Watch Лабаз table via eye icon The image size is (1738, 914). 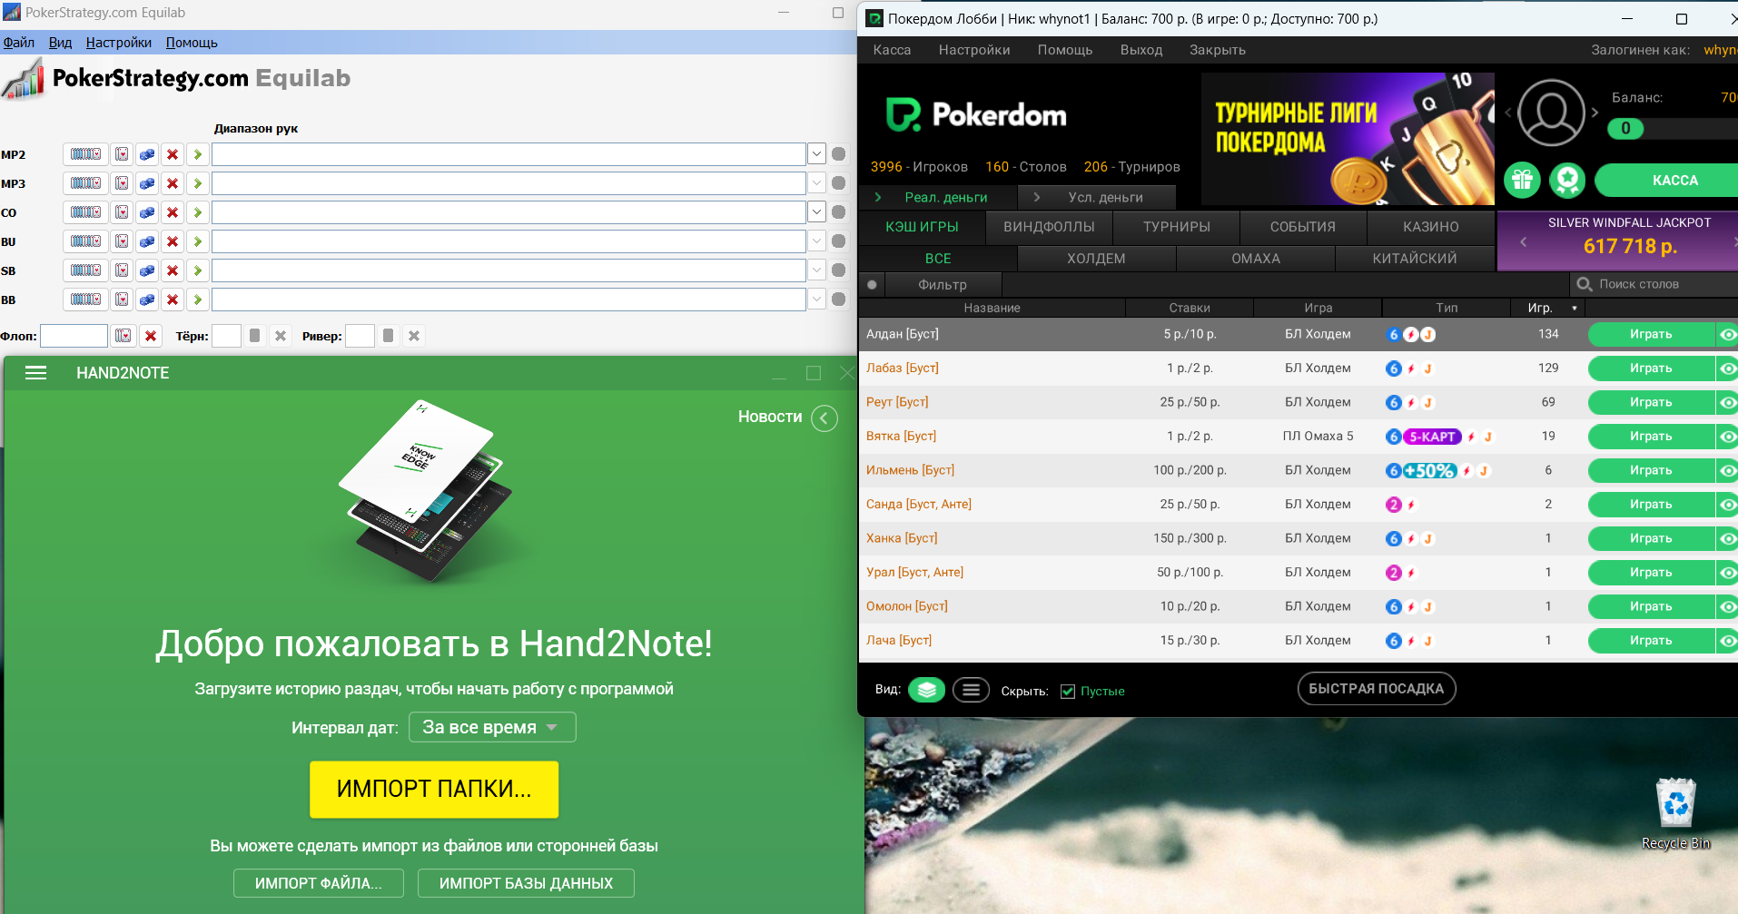pyautogui.click(x=1727, y=369)
